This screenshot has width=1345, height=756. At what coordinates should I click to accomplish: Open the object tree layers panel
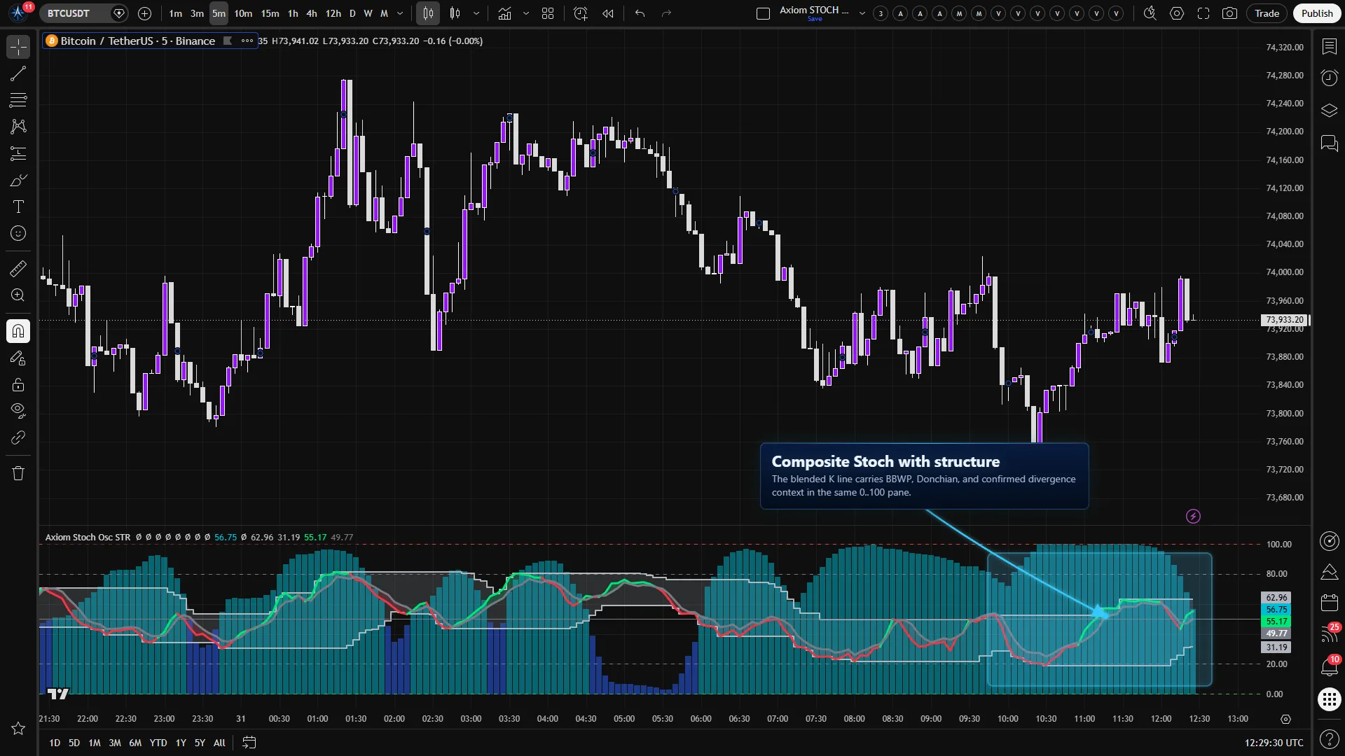pyautogui.click(x=1329, y=111)
